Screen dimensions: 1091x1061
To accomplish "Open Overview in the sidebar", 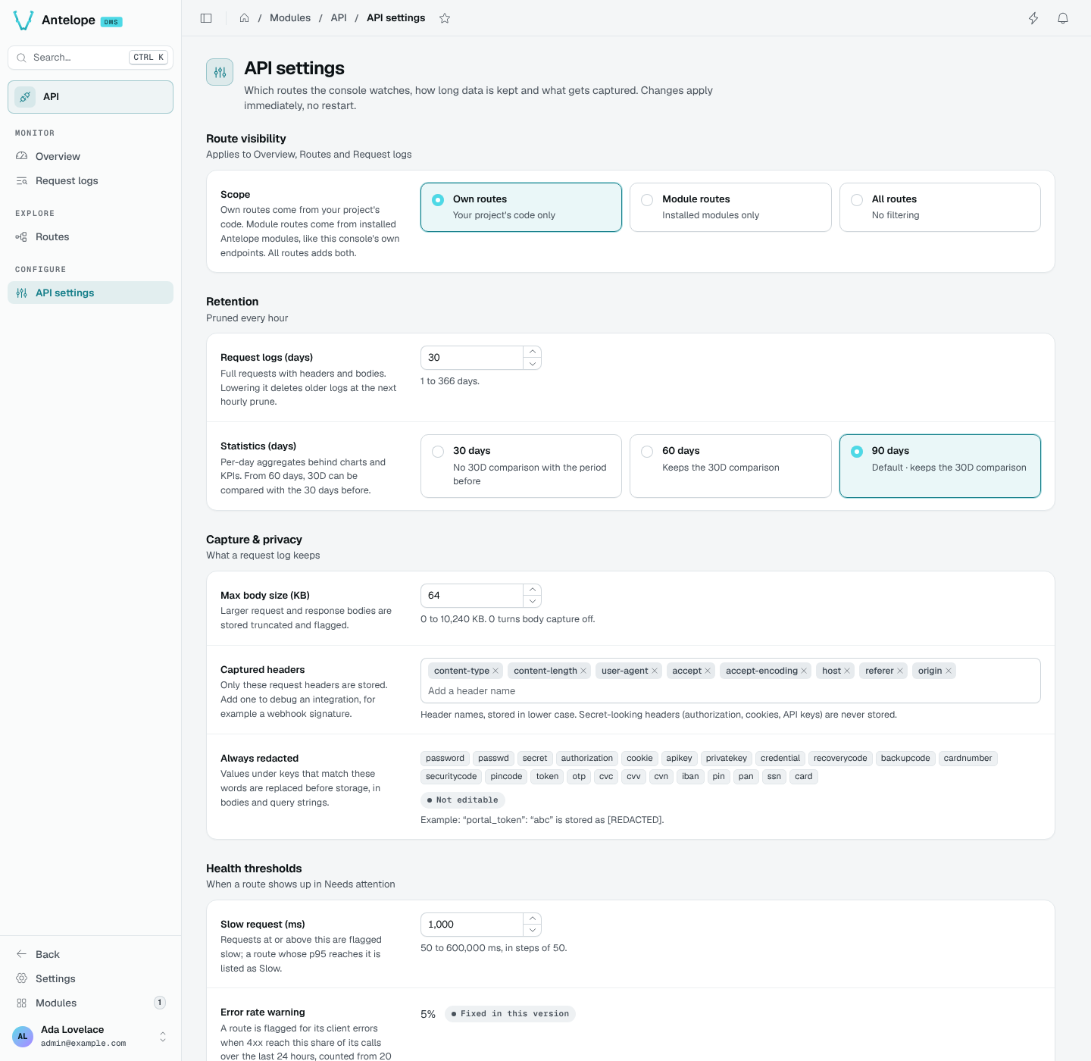I will [90, 156].
